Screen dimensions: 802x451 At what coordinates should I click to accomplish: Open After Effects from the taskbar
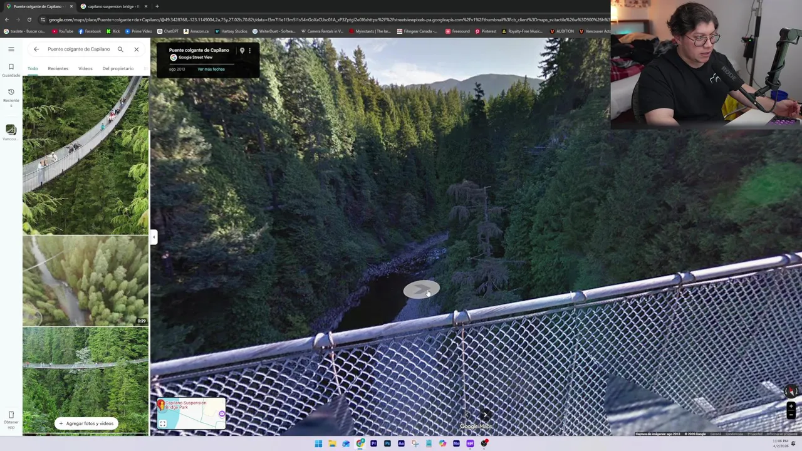pyautogui.click(x=401, y=443)
